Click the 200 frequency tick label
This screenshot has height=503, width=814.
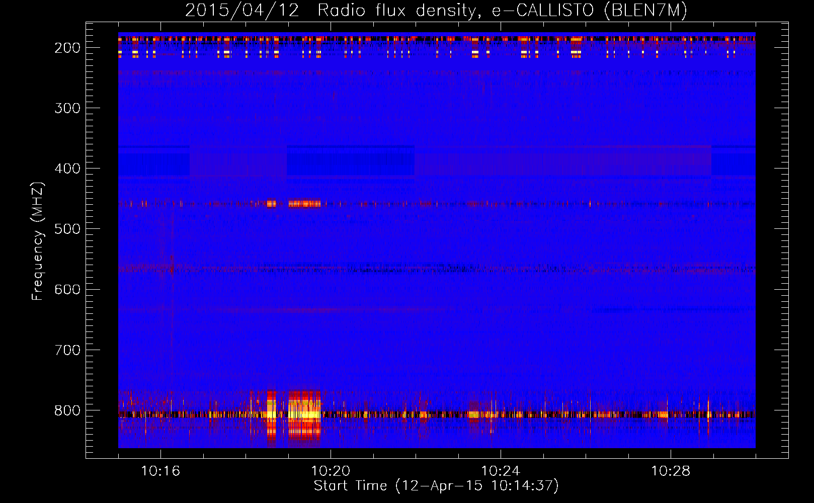pyautogui.click(x=67, y=48)
